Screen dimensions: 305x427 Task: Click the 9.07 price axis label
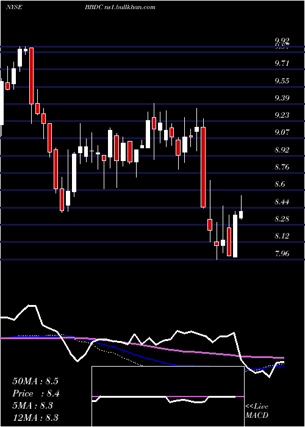tap(282, 132)
